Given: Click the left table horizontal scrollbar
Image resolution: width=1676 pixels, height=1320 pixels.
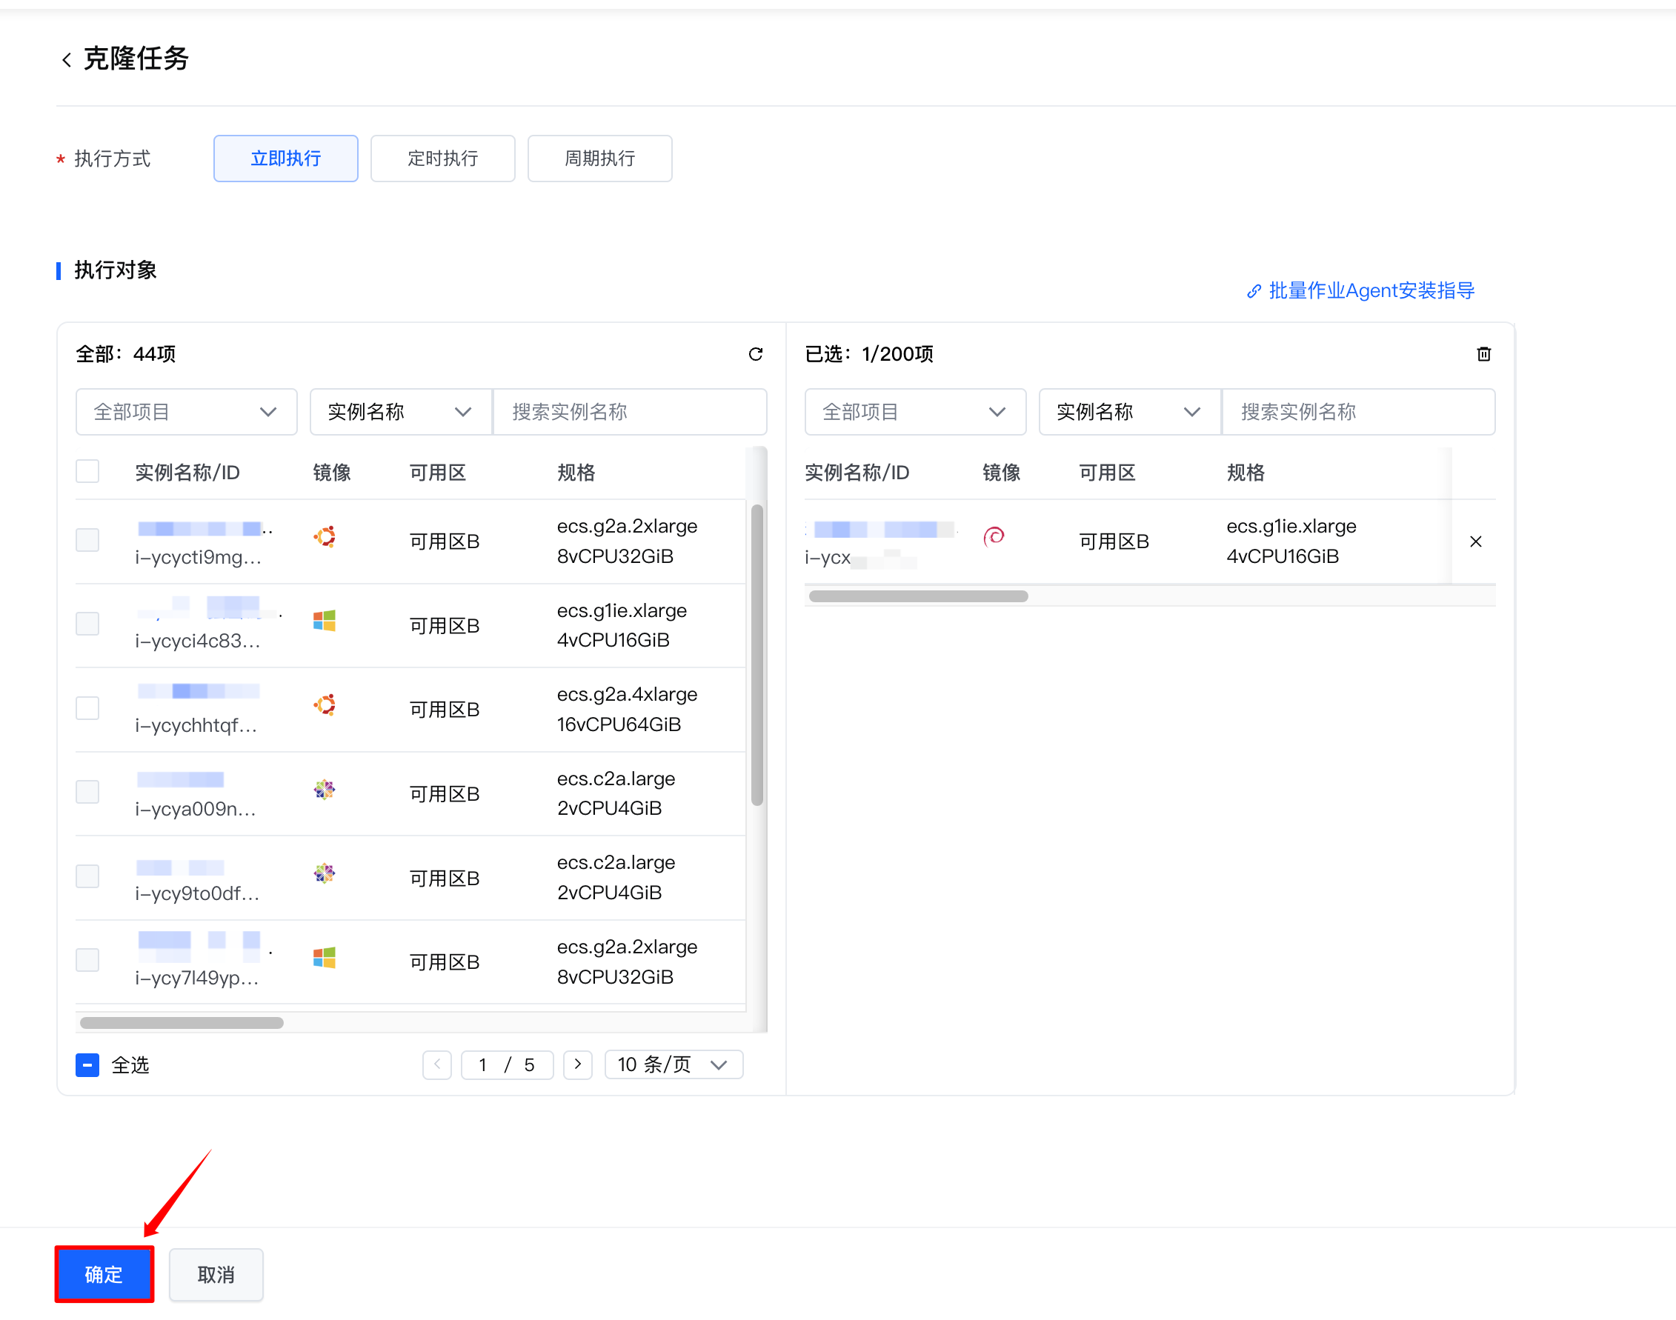Looking at the screenshot, I should (182, 1022).
